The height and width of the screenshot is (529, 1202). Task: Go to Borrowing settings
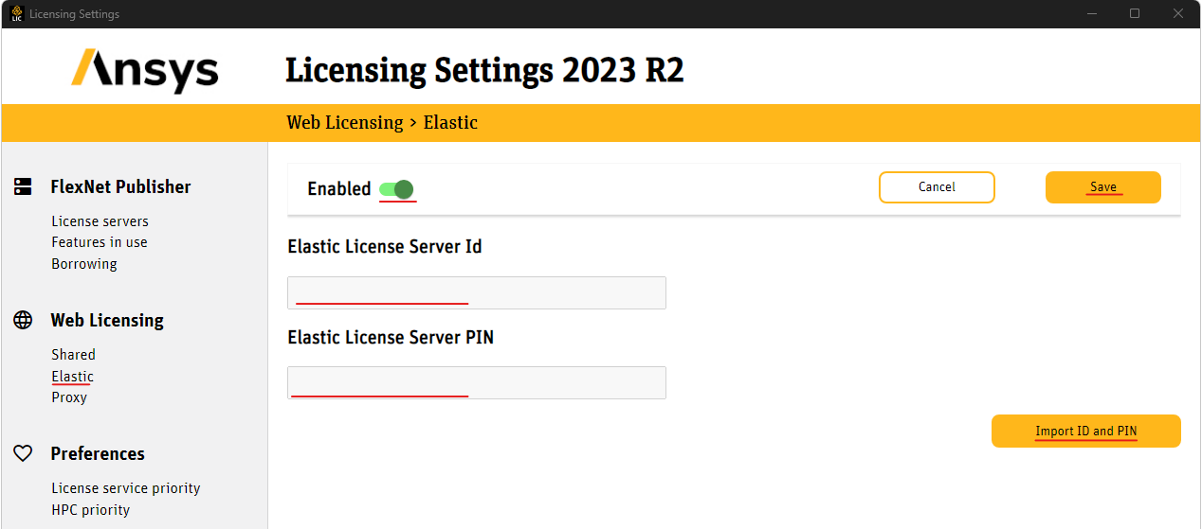84,264
